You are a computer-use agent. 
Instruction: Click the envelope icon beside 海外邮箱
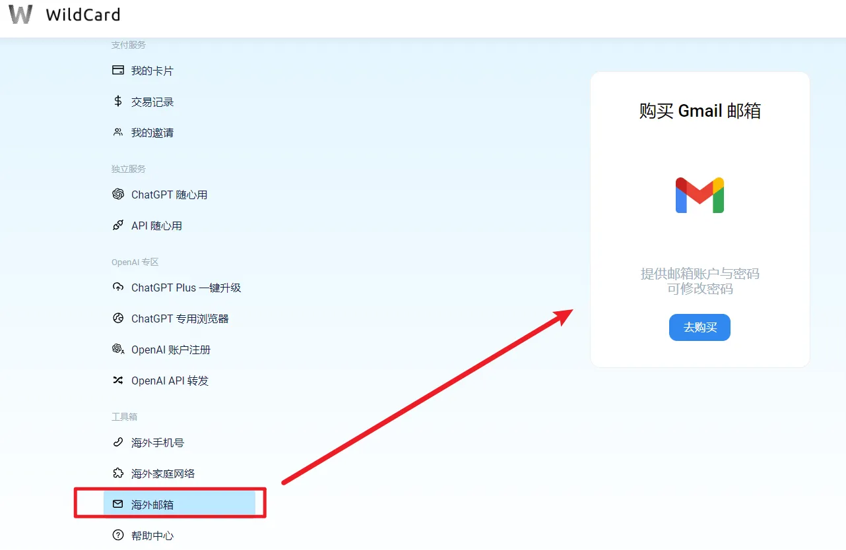pyautogui.click(x=118, y=504)
